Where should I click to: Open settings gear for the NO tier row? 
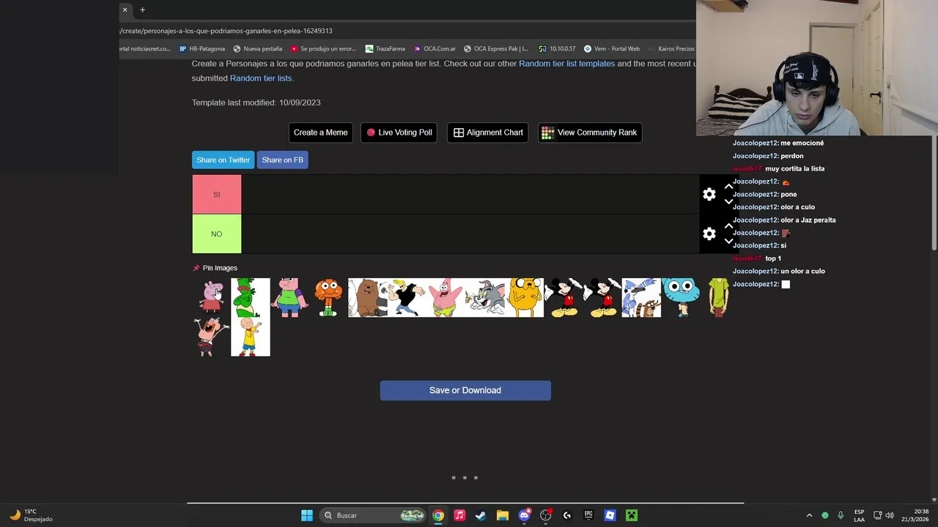pyautogui.click(x=709, y=234)
